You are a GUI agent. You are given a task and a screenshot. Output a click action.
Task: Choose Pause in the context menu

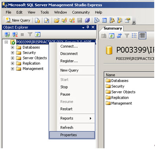point(72,94)
